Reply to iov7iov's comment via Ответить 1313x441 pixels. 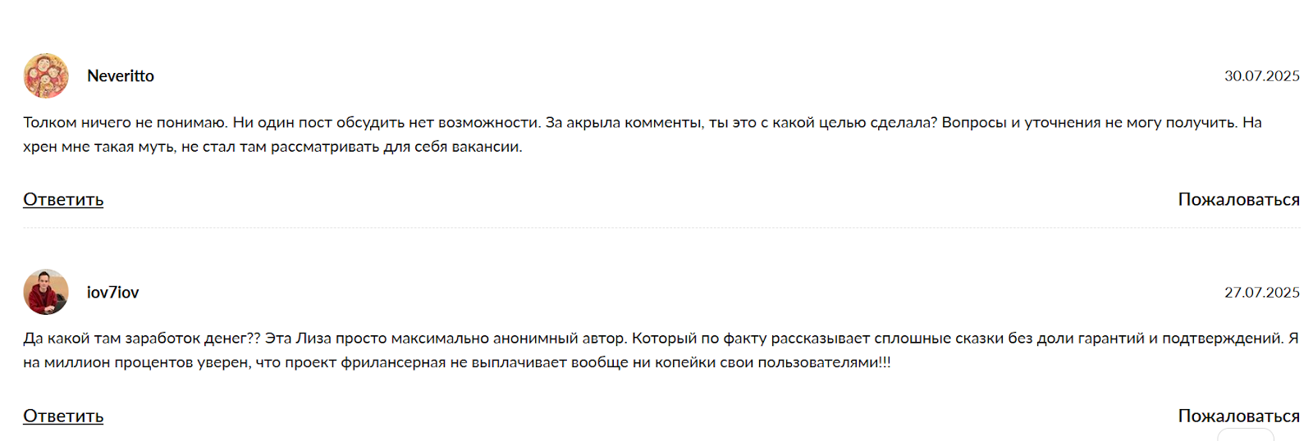pos(63,416)
